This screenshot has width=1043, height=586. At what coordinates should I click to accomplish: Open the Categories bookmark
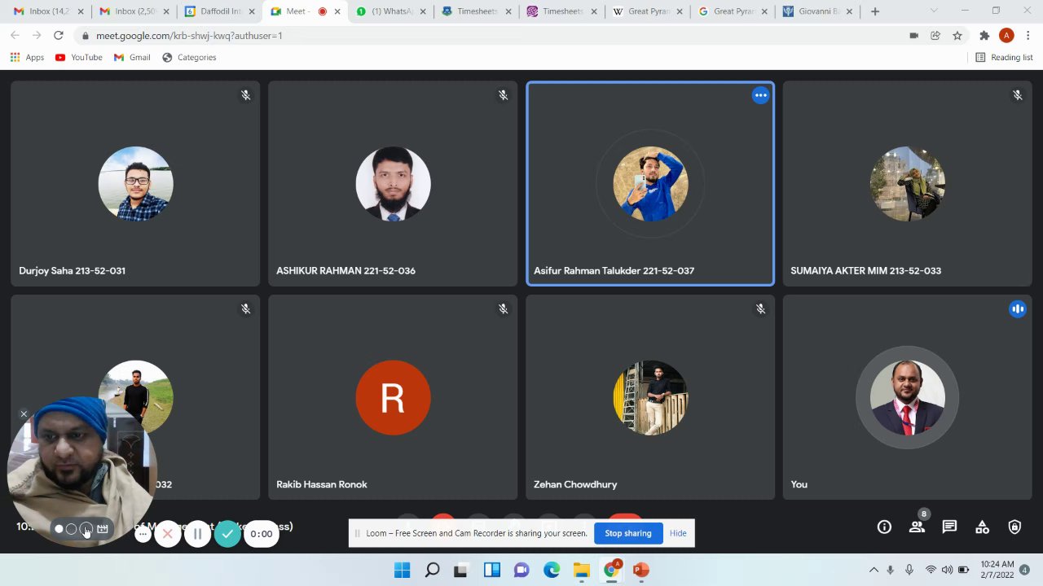[189, 57]
